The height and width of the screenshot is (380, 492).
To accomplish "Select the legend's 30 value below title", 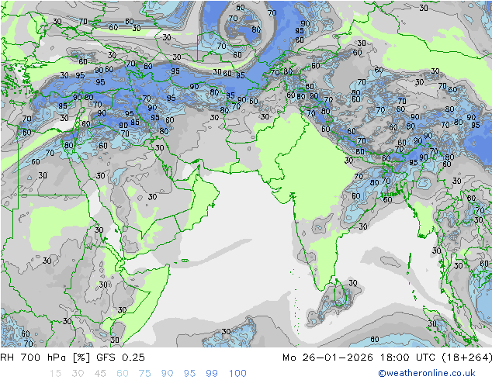I will 78,374.
